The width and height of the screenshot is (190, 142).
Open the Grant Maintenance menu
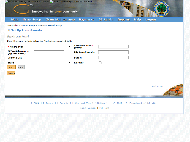coord(60,20)
